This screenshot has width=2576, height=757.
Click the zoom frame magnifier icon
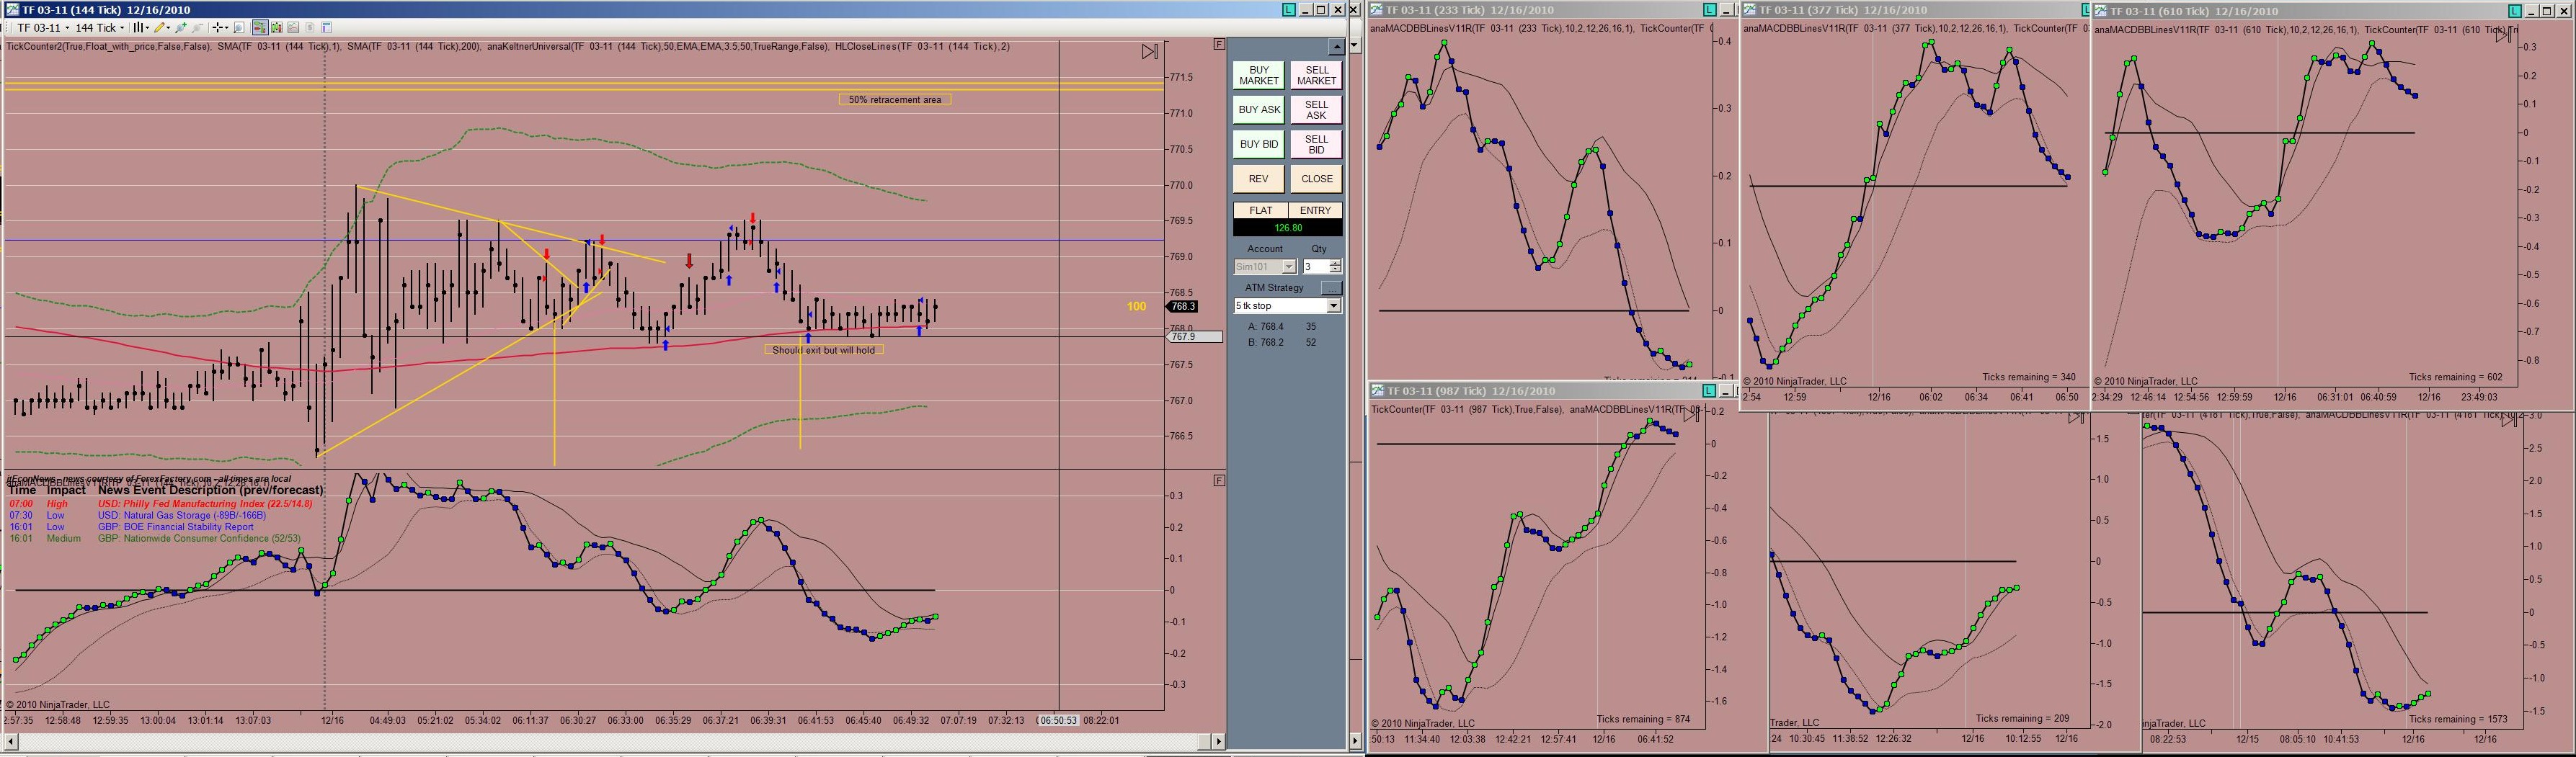(x=239, y=28)
